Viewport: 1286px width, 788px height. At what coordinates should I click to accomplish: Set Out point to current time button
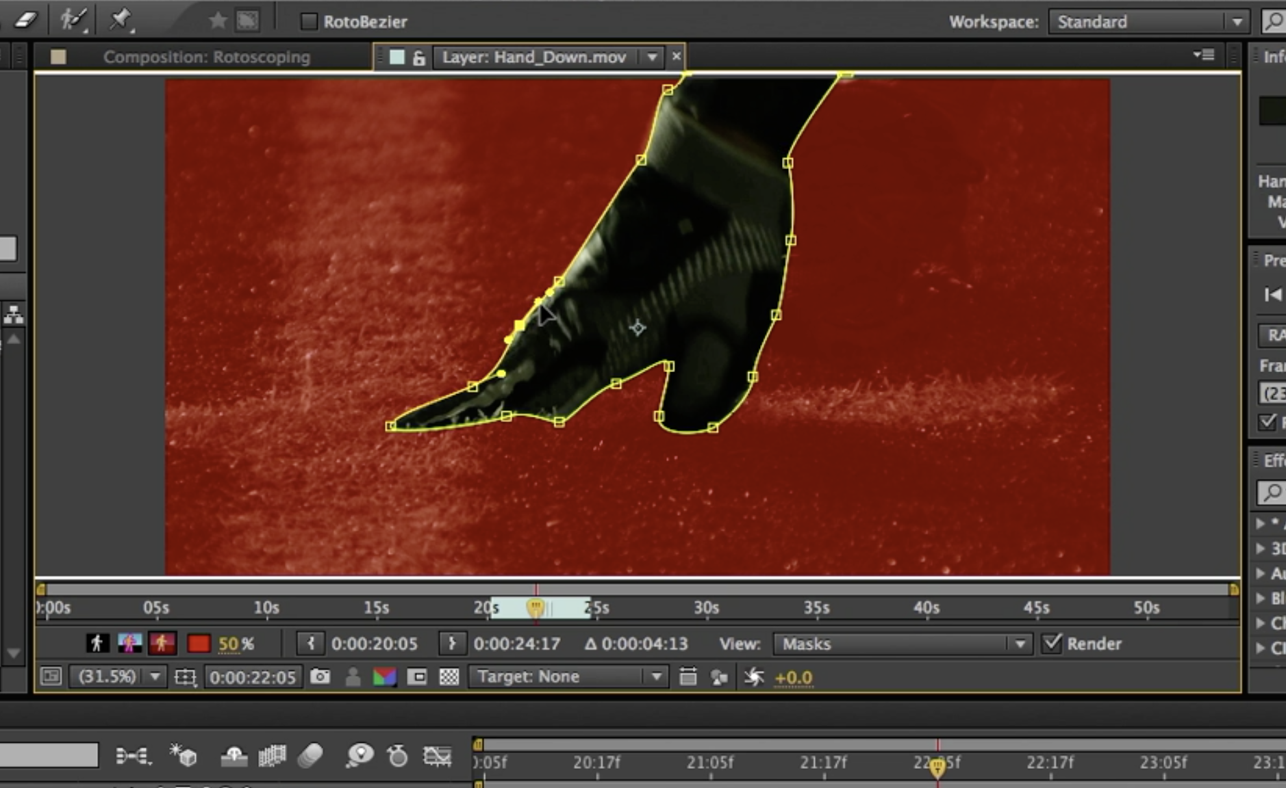pos(452,644)
